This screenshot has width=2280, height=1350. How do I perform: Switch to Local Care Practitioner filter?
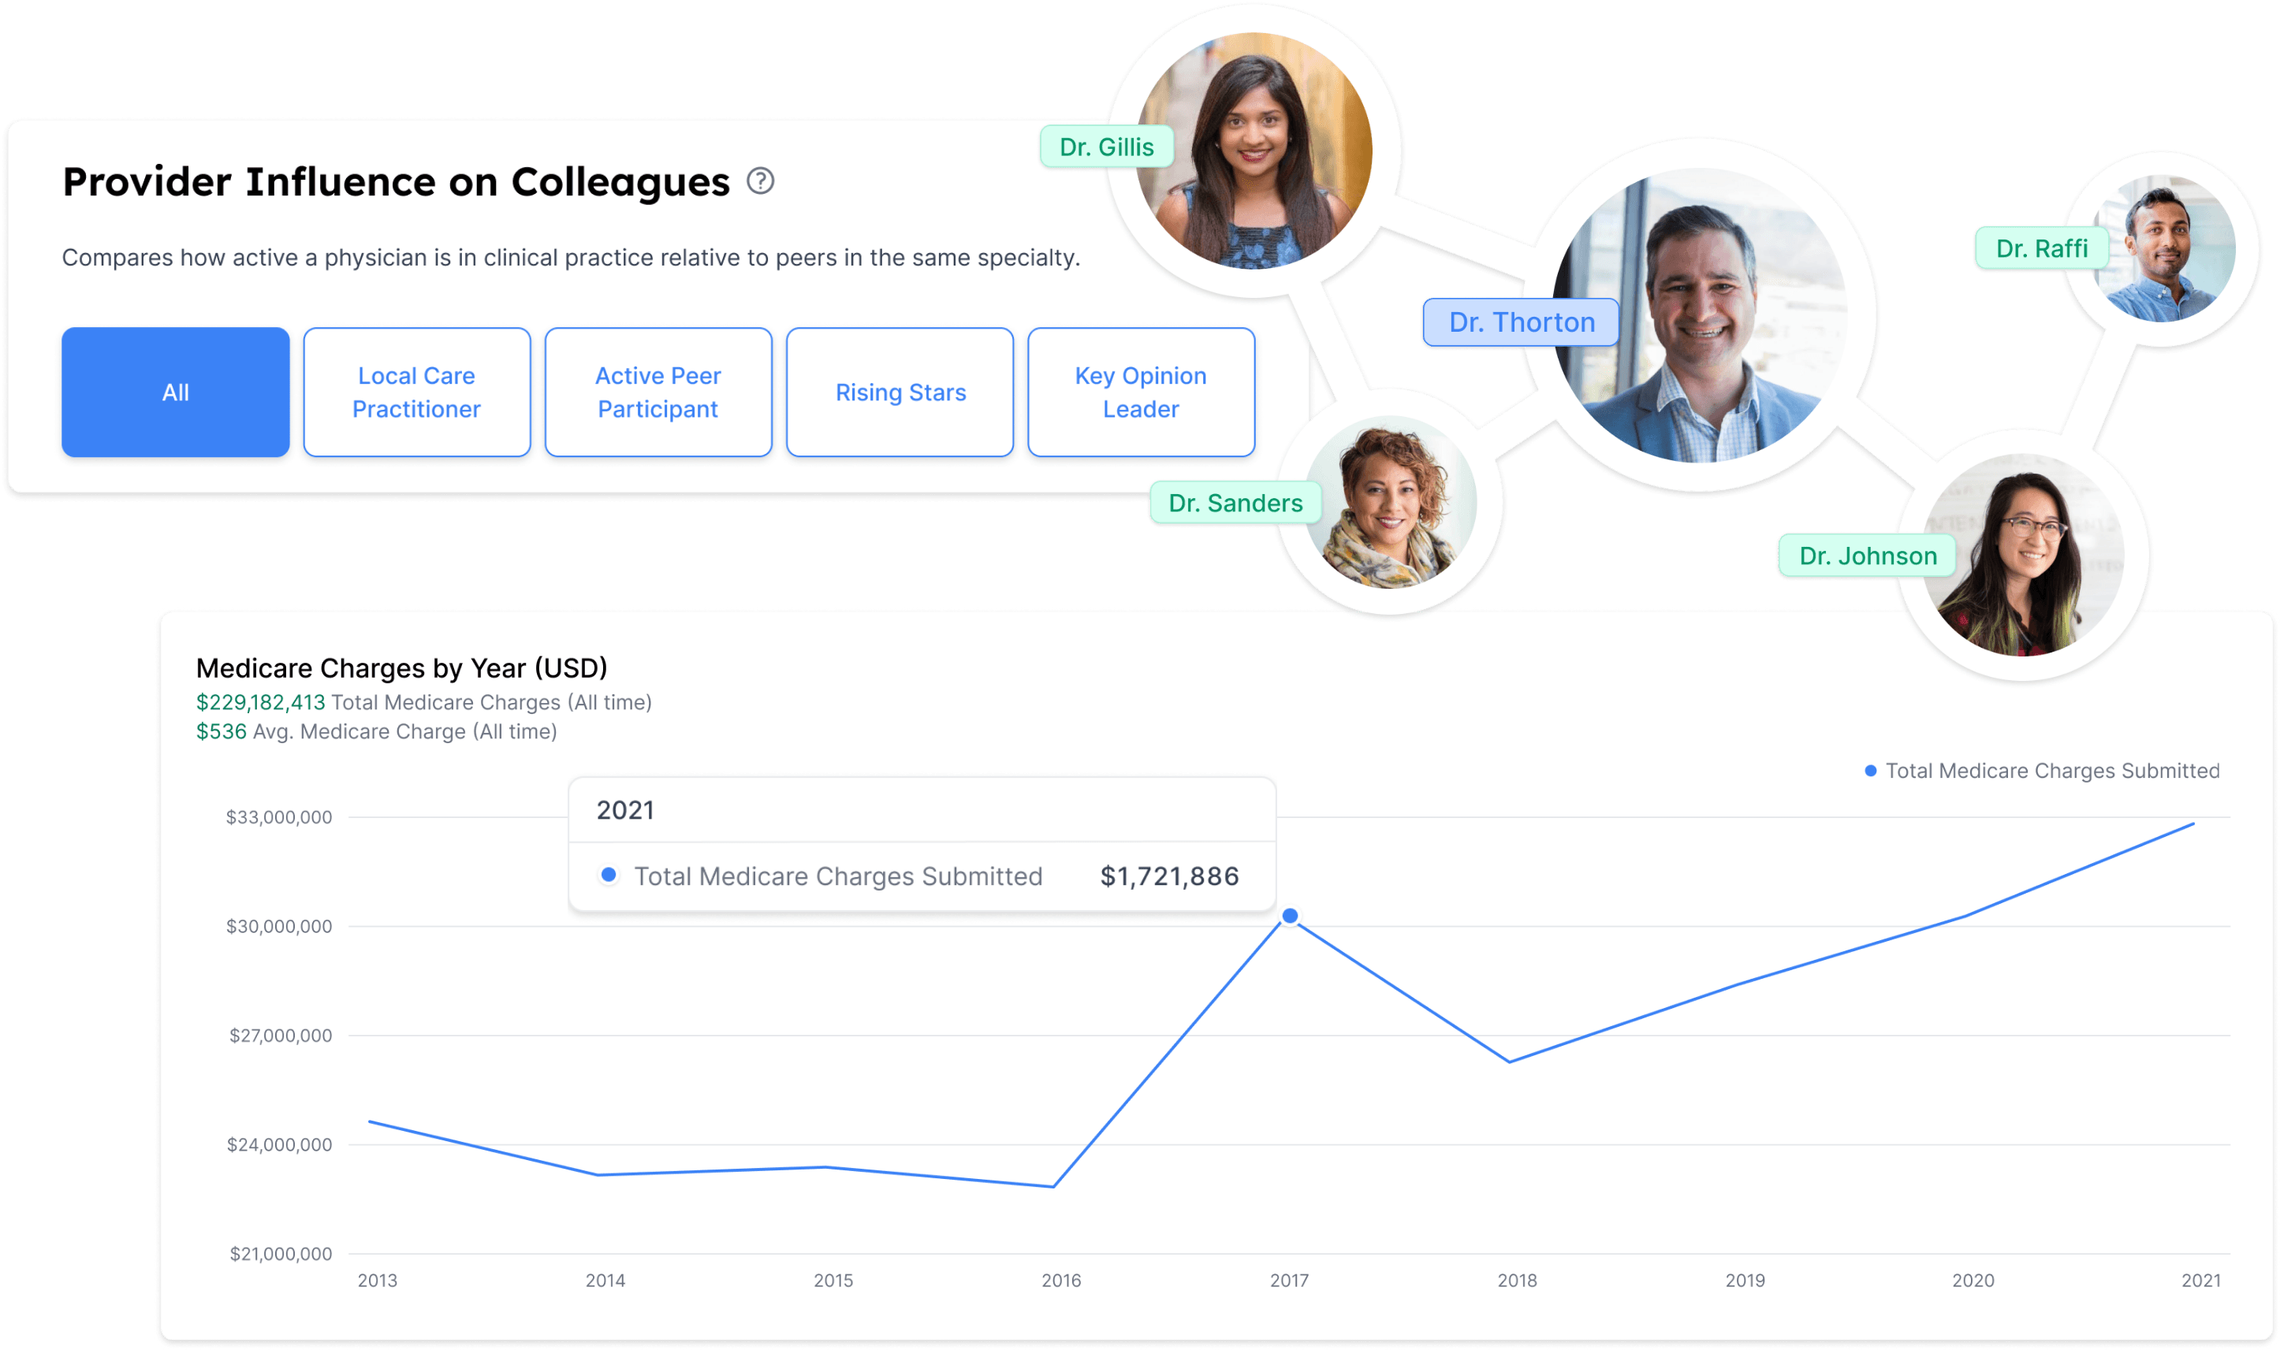coord(417,392)
